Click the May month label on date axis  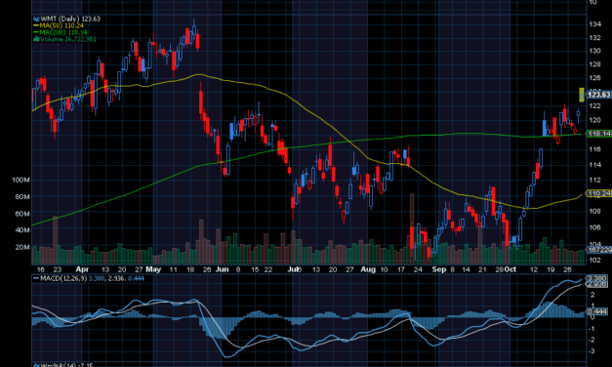coord(153,269)
